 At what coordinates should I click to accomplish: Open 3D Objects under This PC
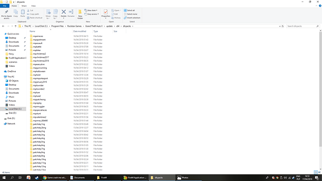tap(14, 81)
